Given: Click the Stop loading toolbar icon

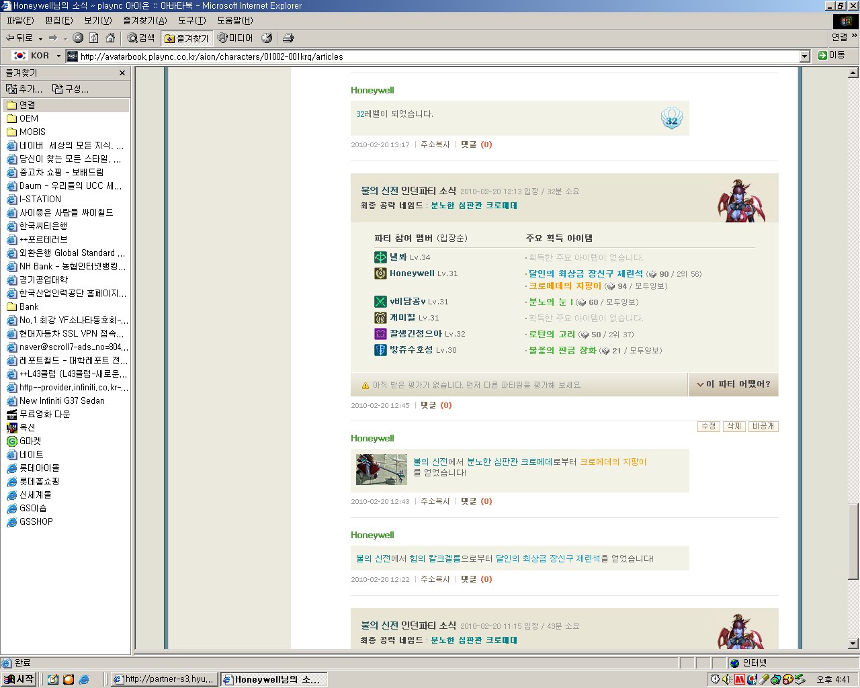Looking at the screenshot, I should click(78, 38).
